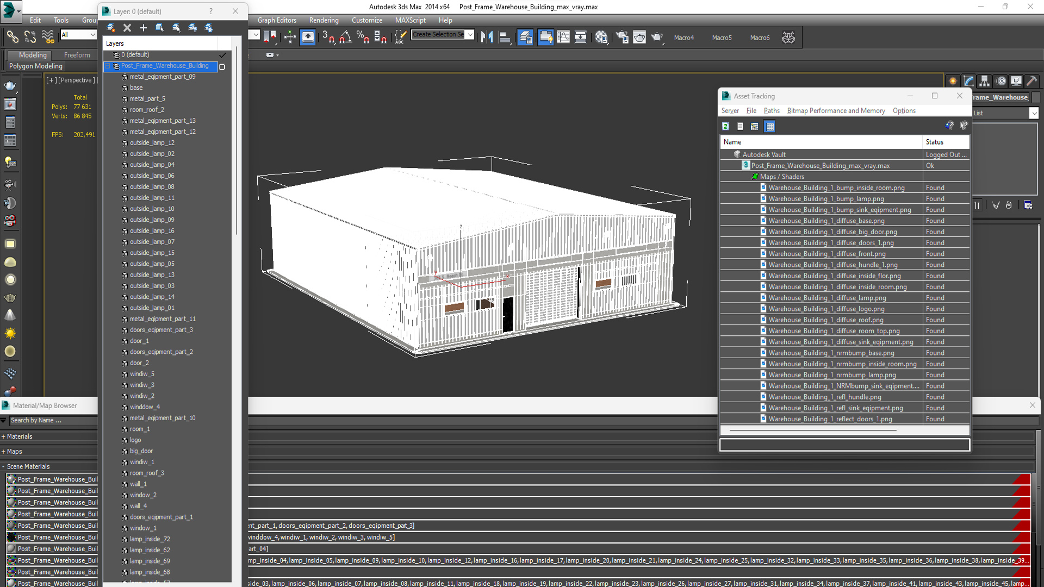Toggle Spinner Snap in main toolbar

[380, 37]
